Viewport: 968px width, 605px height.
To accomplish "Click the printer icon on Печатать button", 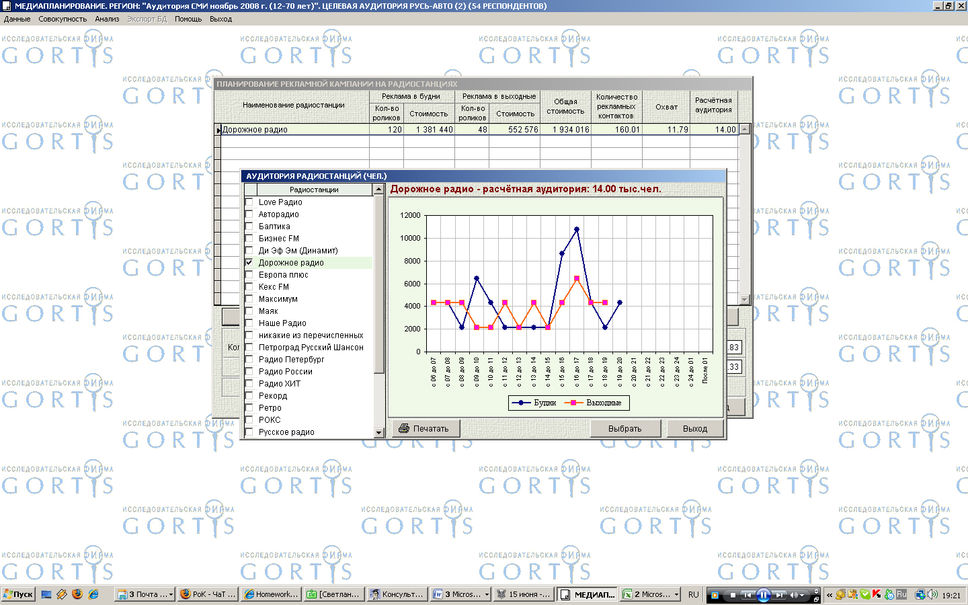I will (404, 428).
